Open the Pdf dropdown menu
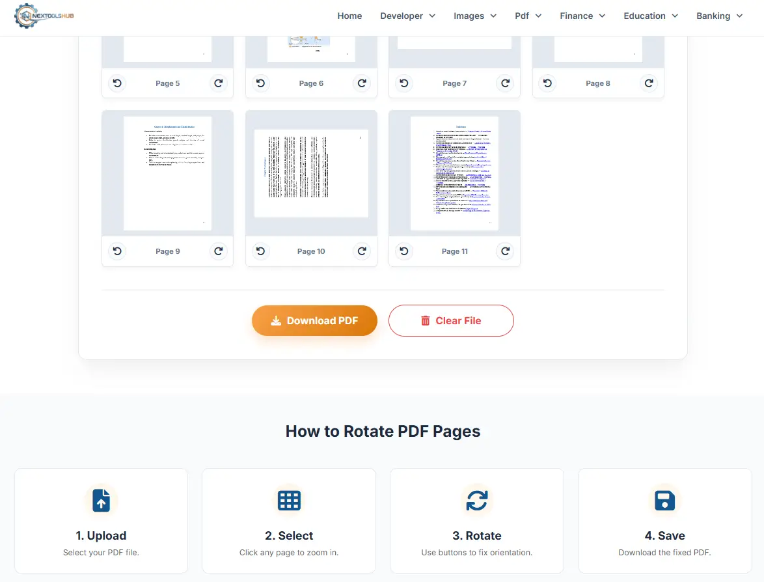 (527, 16)
